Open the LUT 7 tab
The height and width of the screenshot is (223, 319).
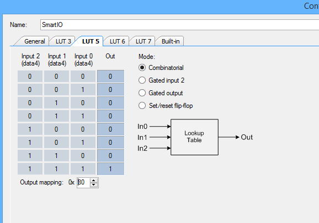click(143, 41)
